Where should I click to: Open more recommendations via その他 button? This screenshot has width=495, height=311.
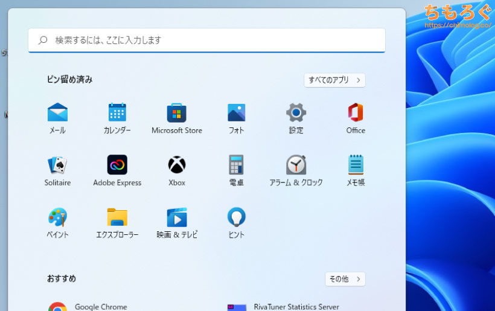(x=345, y=279)
